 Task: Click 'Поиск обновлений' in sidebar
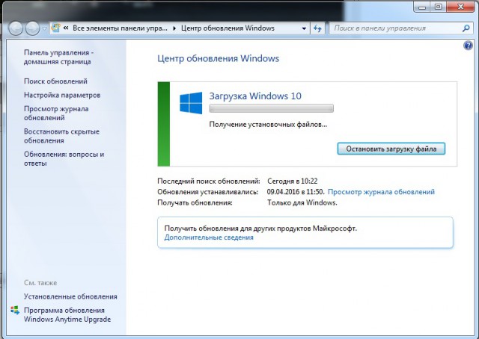coord(55,81)
